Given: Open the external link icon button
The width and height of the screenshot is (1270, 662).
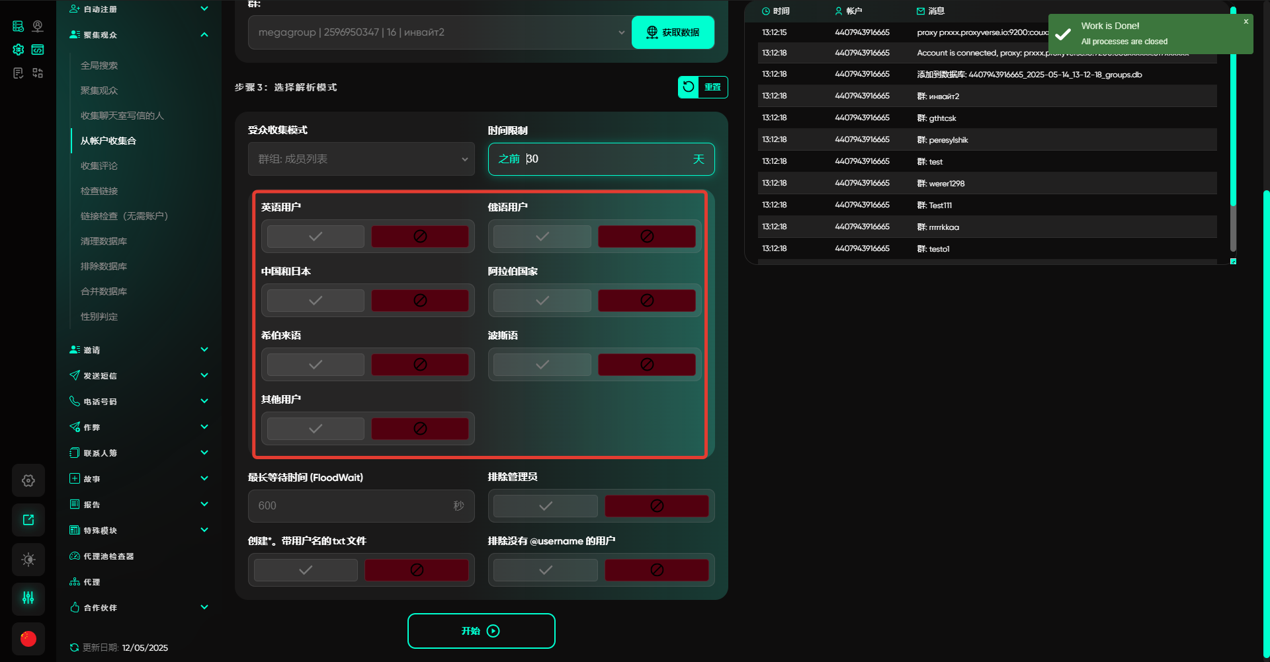Looking at the screenshot, I should point(28,520).
